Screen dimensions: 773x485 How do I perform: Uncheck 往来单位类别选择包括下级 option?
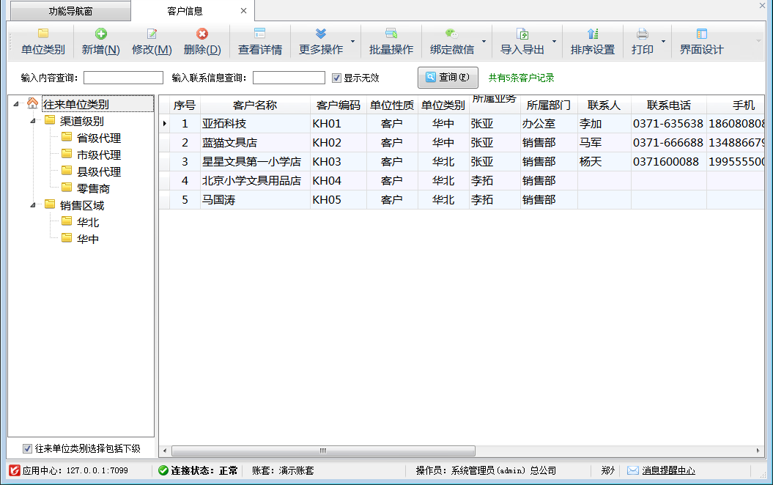coord(28,448)
